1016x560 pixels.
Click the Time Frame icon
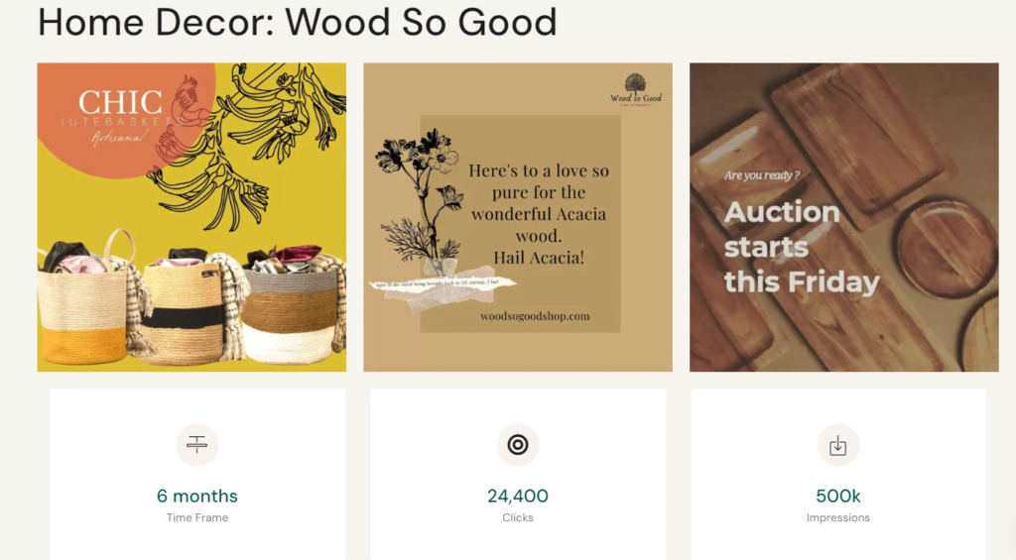point(197,445)
